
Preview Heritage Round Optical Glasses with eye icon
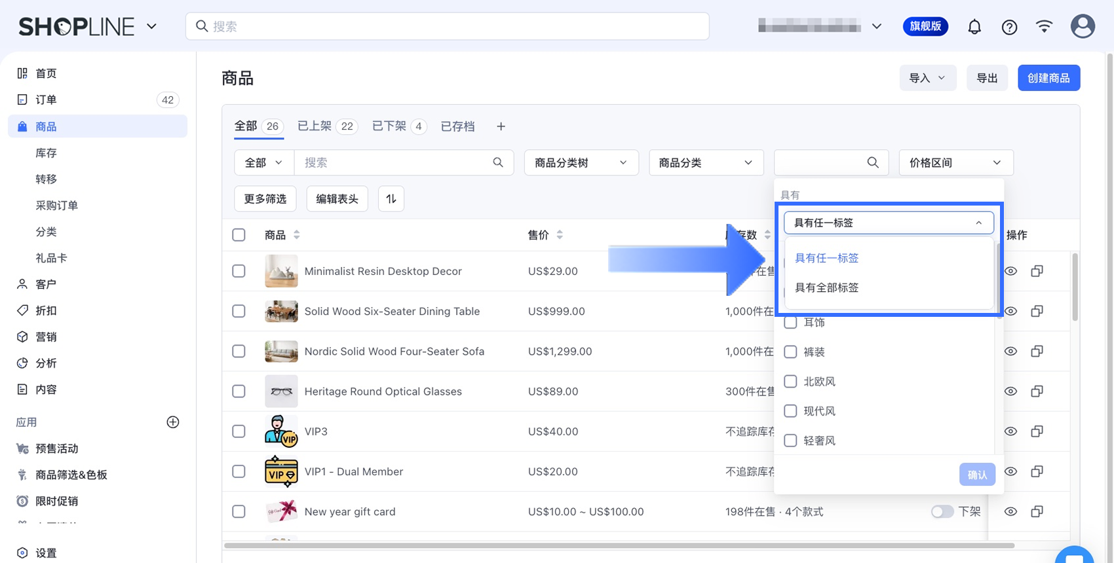coord(1010,391)
